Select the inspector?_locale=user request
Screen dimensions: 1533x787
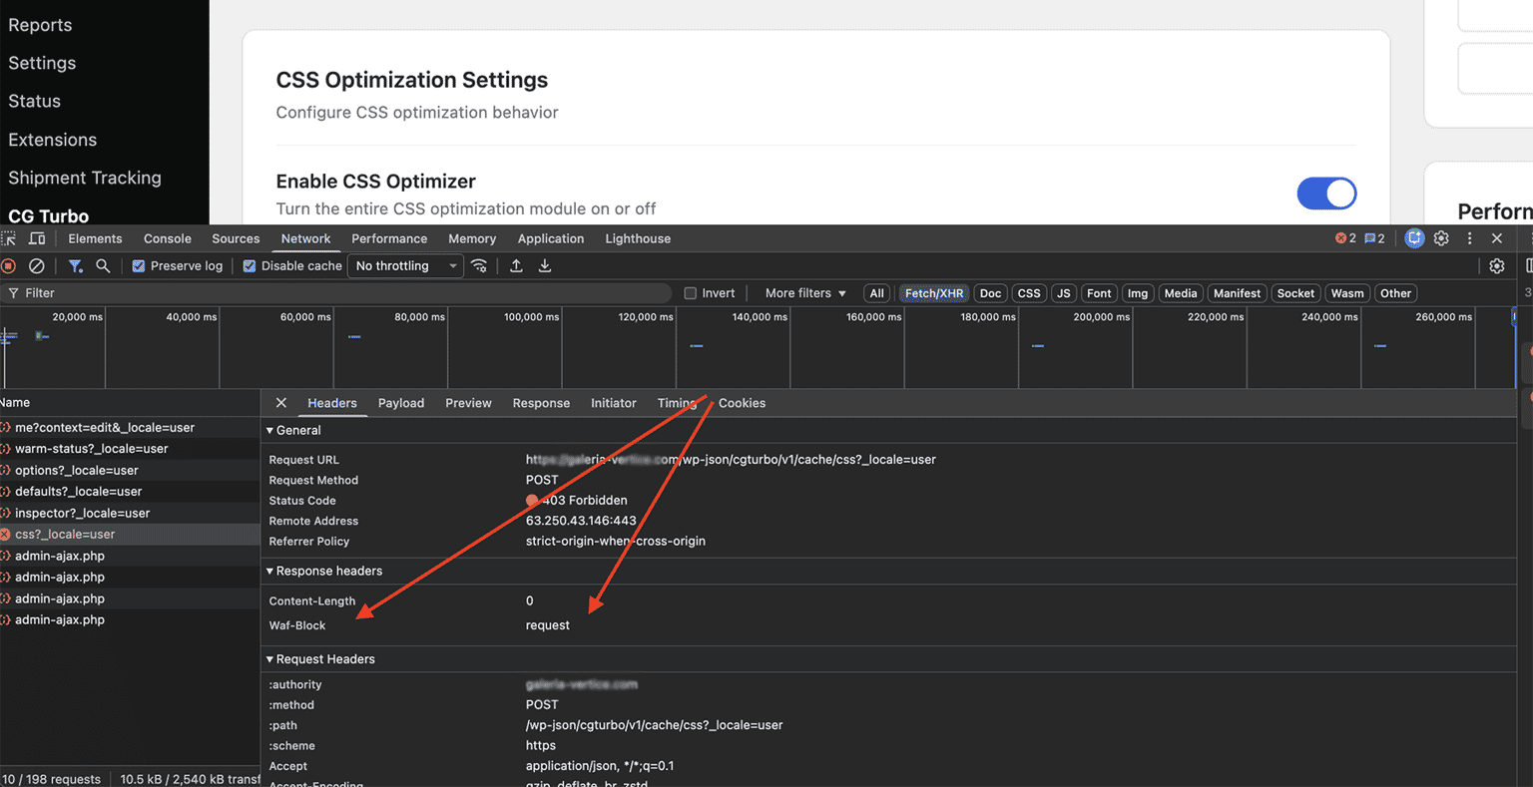click(82, 513)
